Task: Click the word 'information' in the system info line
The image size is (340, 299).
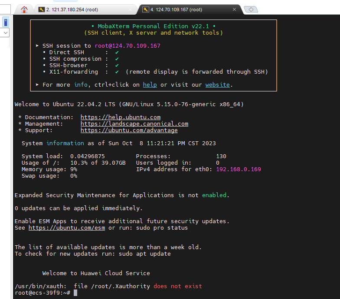Action: pyautogui.click(x=65, y=143)
